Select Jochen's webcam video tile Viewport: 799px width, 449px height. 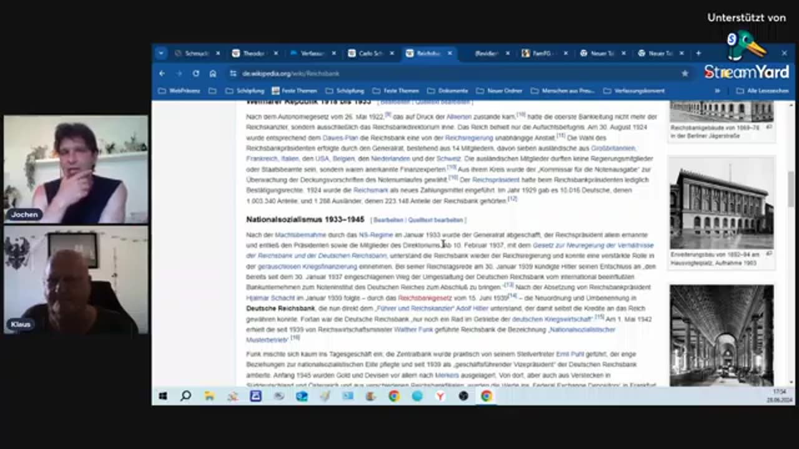point(76,168)
